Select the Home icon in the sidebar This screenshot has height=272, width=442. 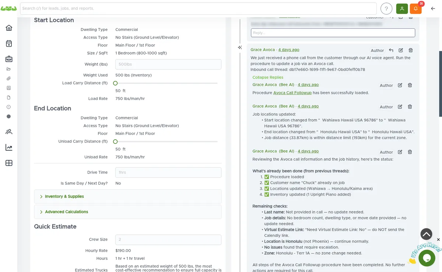tap(8, 27)
